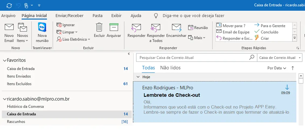
Task: Click the blue download arrow on message
Action: (x=287, y=87)
